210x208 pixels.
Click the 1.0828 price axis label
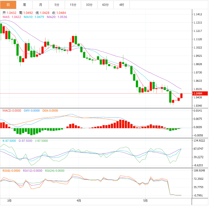(x=198, y=64)
